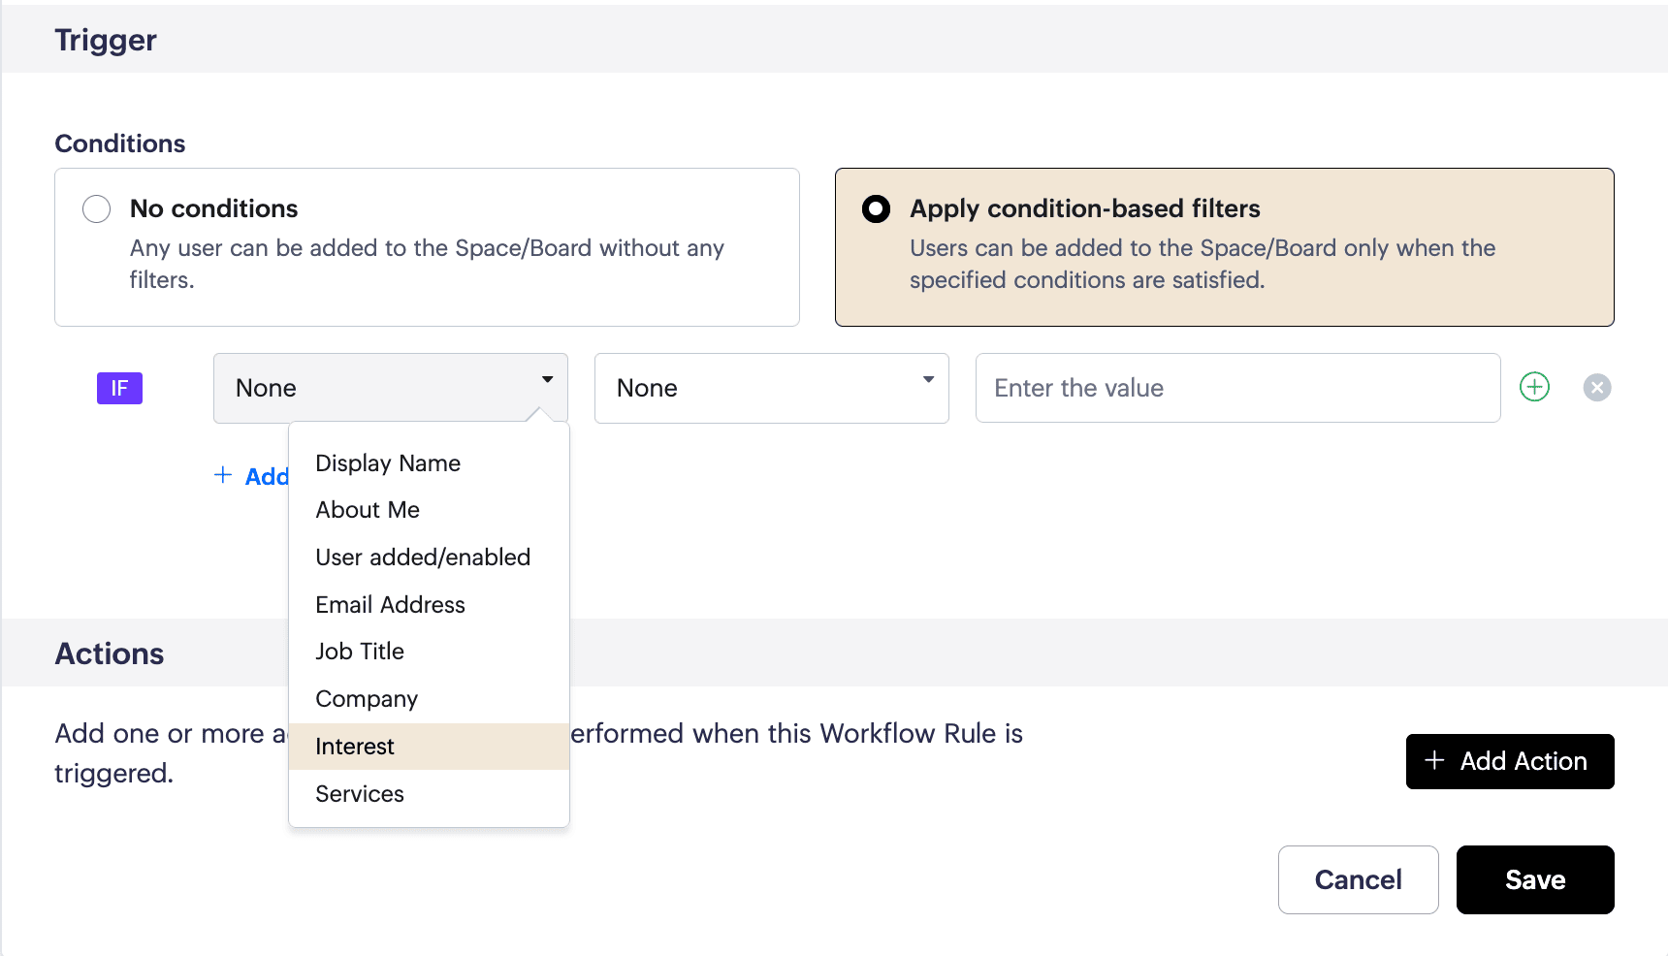The height and width of the screenshot is (956, 1668).
Task: Pick Email Address from the dropdown
Action: click(x=390, y=605)
